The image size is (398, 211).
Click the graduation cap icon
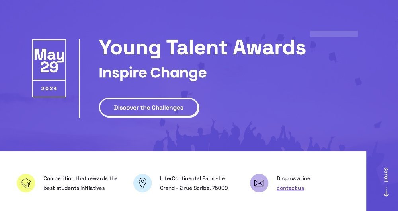tap(26, 183)
